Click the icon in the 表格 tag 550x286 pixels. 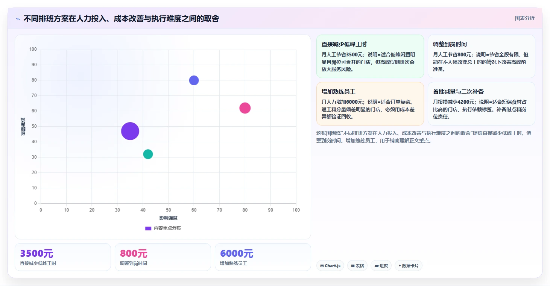353,266
